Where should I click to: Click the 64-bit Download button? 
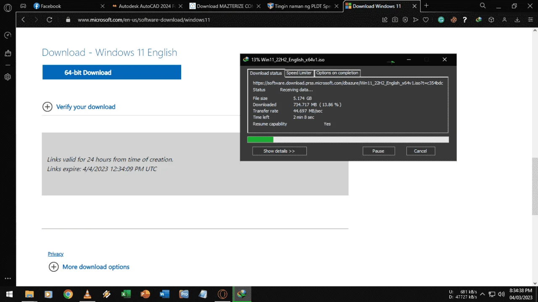(x=112, y=72)
